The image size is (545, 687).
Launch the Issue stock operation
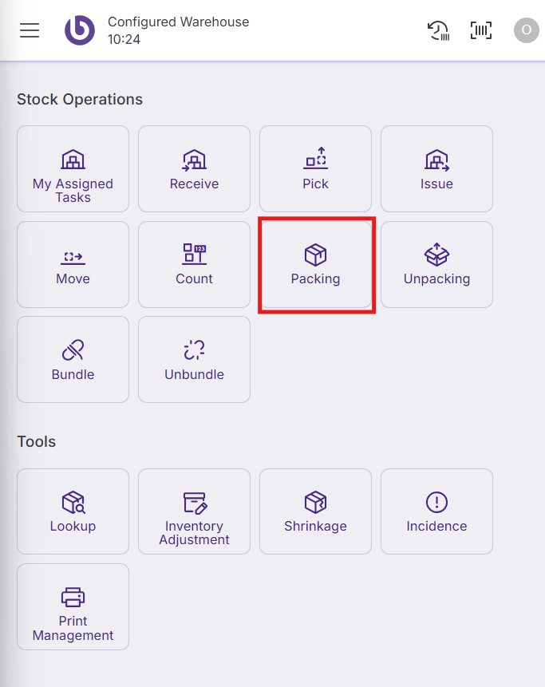436,168
